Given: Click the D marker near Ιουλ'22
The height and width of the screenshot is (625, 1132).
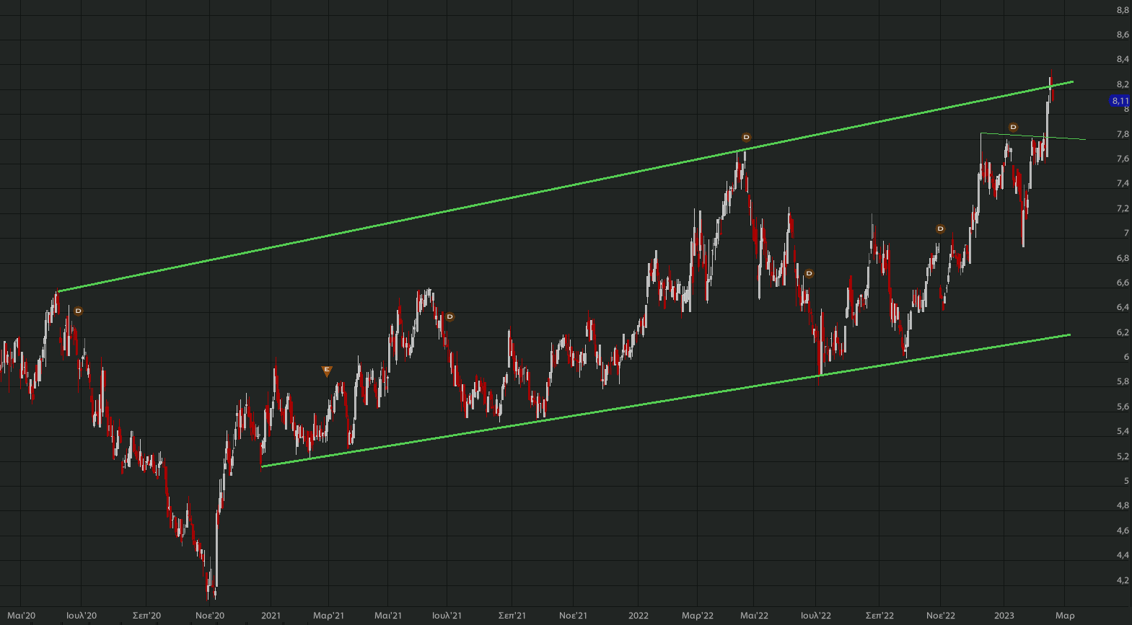Looking at the screenshot, I should (x=809, y=274).
